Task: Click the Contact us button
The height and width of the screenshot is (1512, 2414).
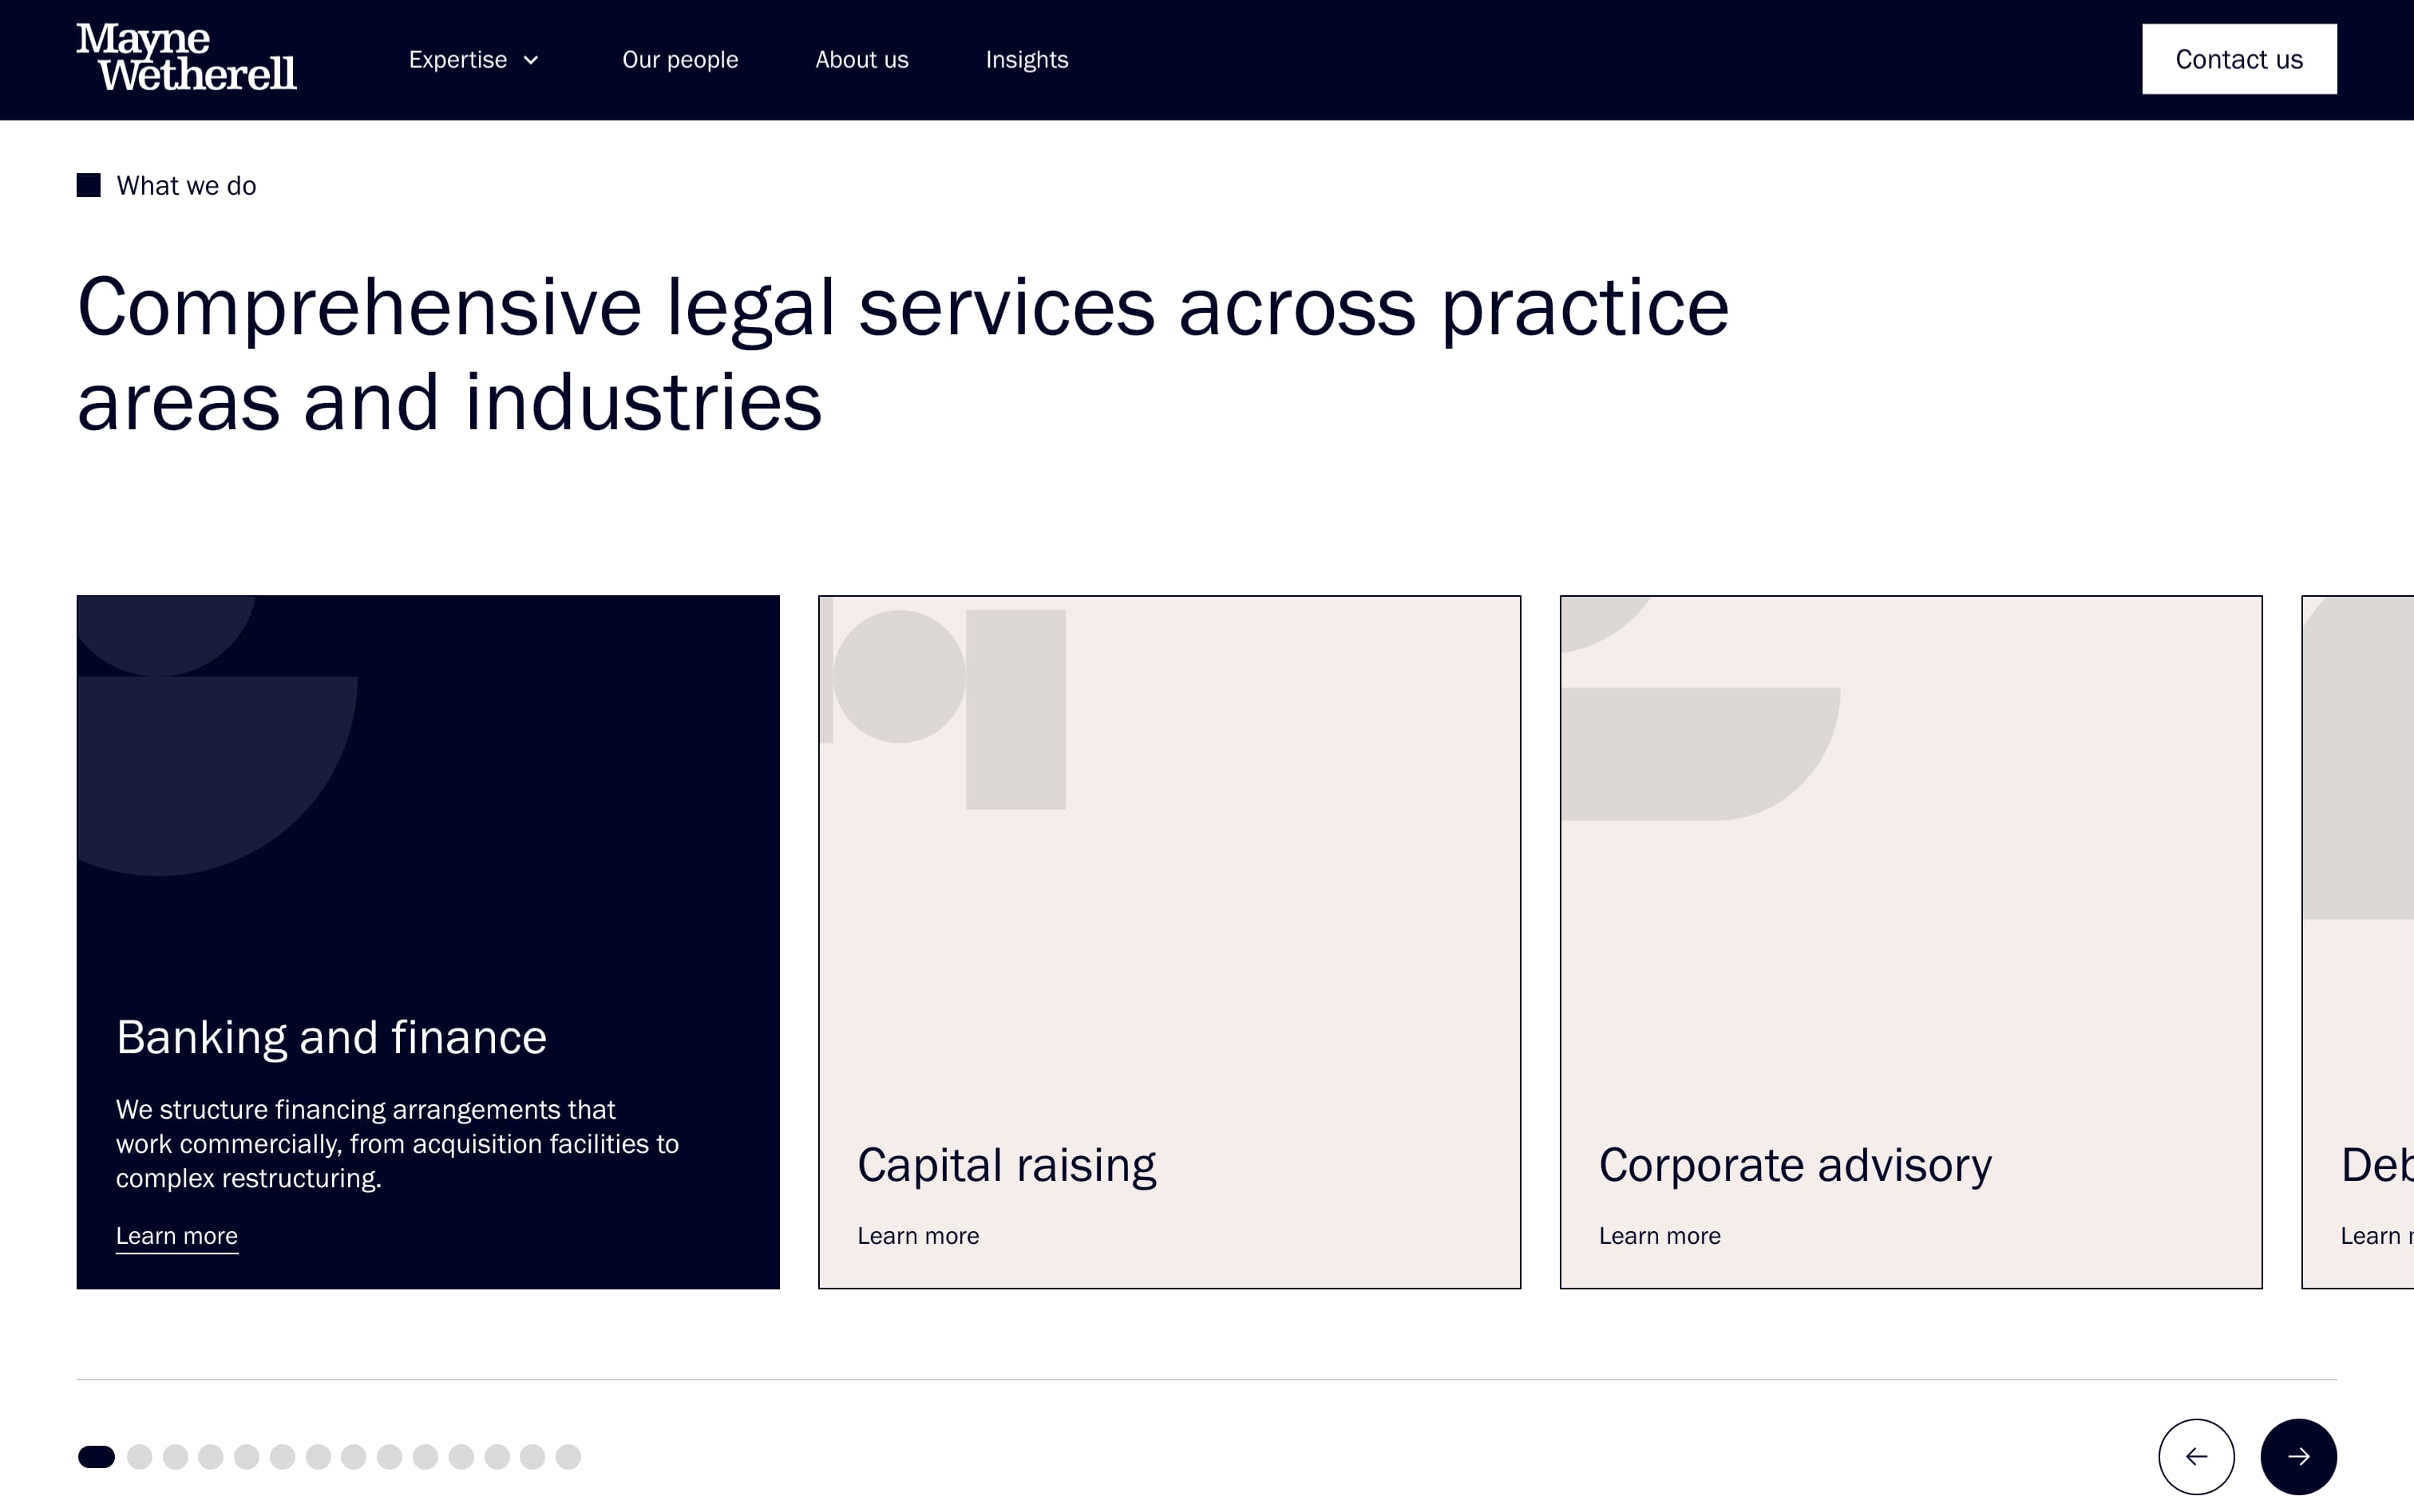Action: [x=2239, y=59]
